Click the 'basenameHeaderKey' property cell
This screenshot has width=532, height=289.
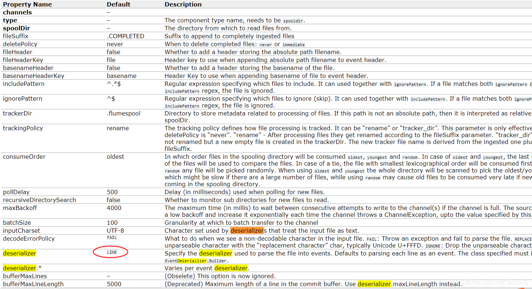(x=34, y=76)
